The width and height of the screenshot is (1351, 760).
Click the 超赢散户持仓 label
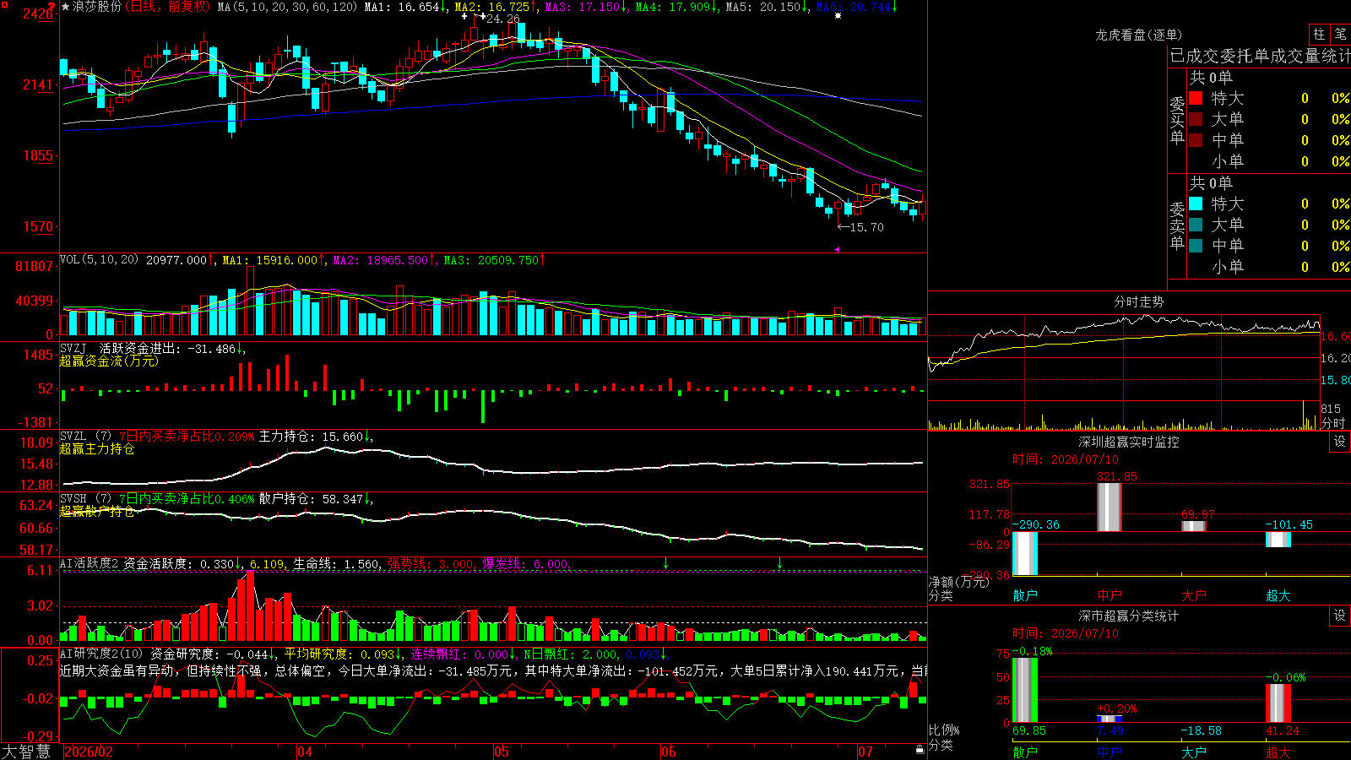97,511
